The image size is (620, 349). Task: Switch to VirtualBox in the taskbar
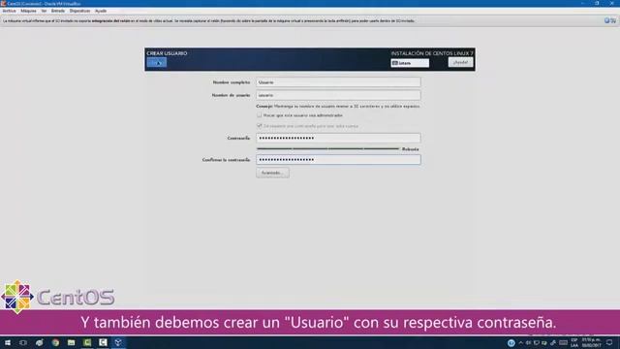point(118,342)
